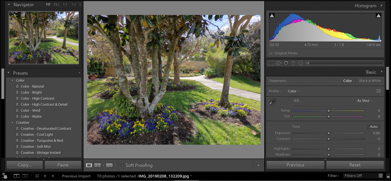Image resolution: width=391 pixels, height=181 pixels.
Task: Go forward with the right arrow
Action: [x=53, y=176]
